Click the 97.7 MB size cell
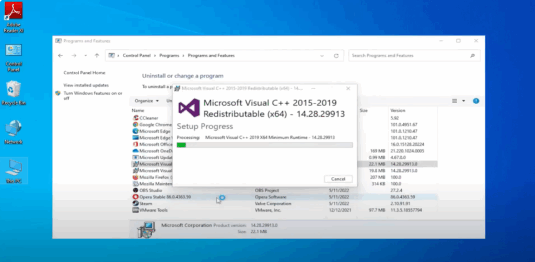The height and width of the screenshot is (262, 535). coord(377,210)
